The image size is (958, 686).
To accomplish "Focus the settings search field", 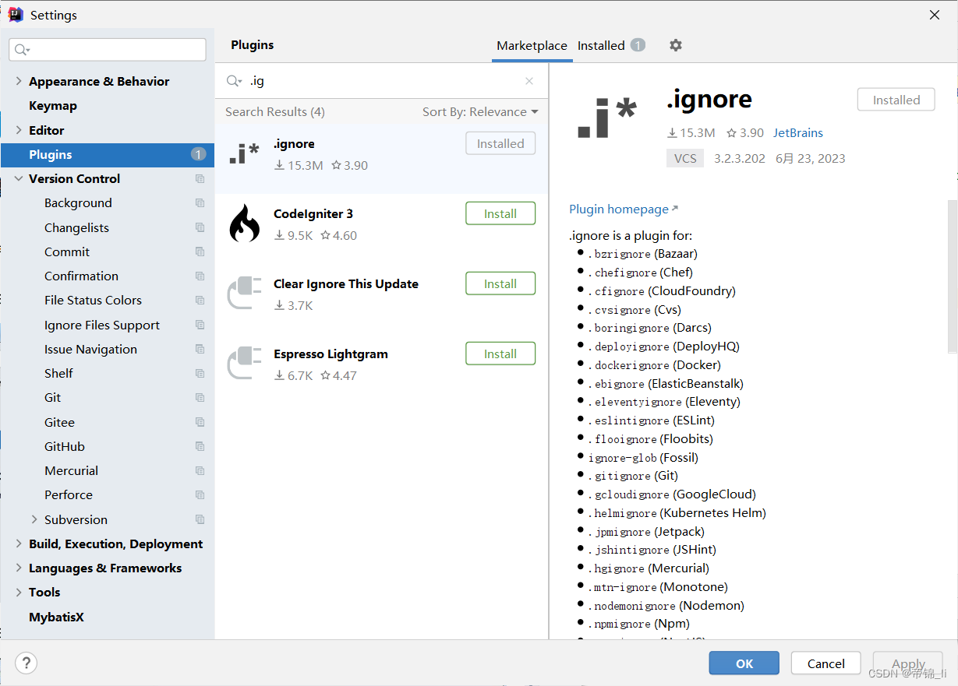I will (108, 49).
